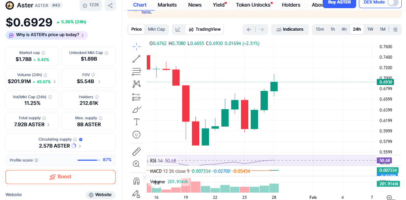Open the Markets tab
Screen dimensions: 406x200
[167, 5]
